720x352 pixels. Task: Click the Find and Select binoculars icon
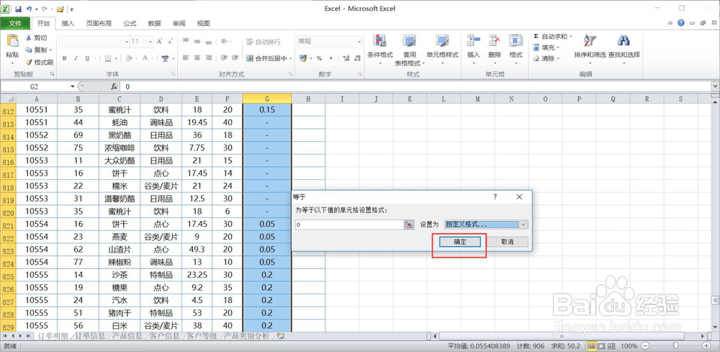pos(624,41)
